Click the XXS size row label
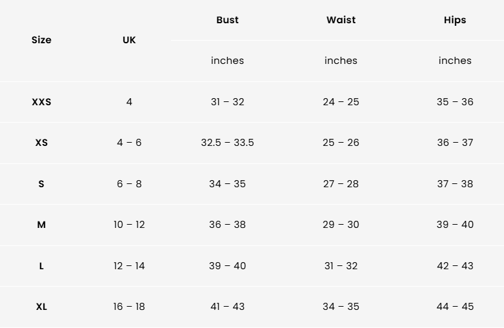This screenshot has width=504, height=328. click(41, 102)
